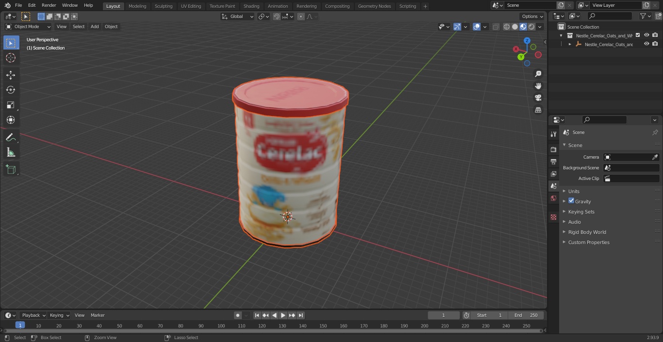Click the Camera field eyedropper
The height and width of the screenshot is (342, 663).
click(655, 157)
